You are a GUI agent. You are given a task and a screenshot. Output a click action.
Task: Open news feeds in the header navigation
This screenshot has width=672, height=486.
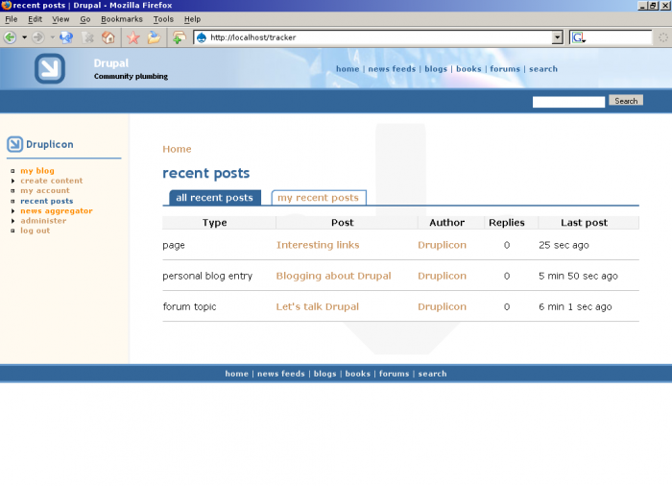click(392, 69)
